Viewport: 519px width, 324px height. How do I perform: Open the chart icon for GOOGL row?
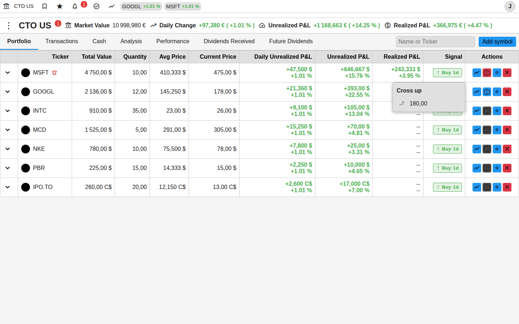(477, 92)
